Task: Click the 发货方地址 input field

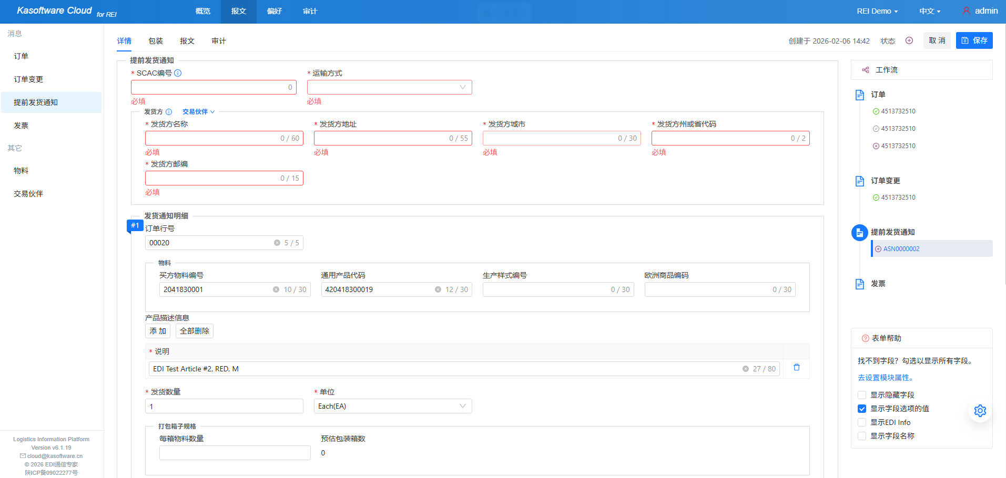Action: point(393,138)
